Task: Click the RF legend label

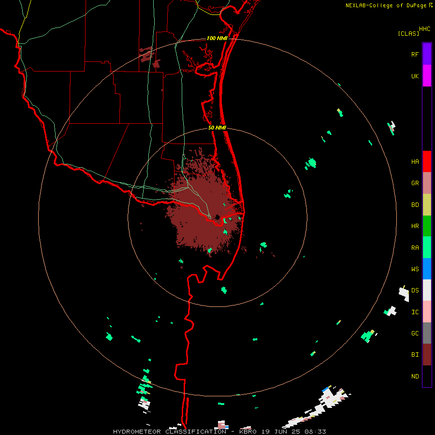Action: pos(415,54)
